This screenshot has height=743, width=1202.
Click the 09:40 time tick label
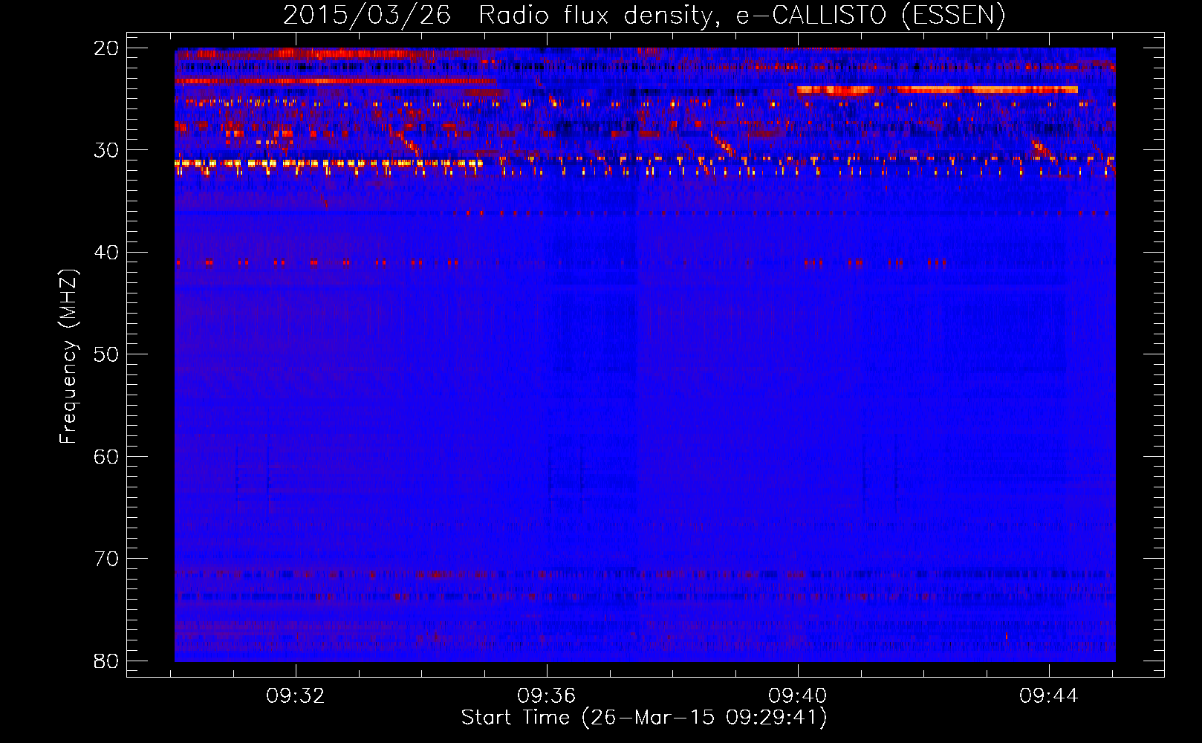click(798, 696)
